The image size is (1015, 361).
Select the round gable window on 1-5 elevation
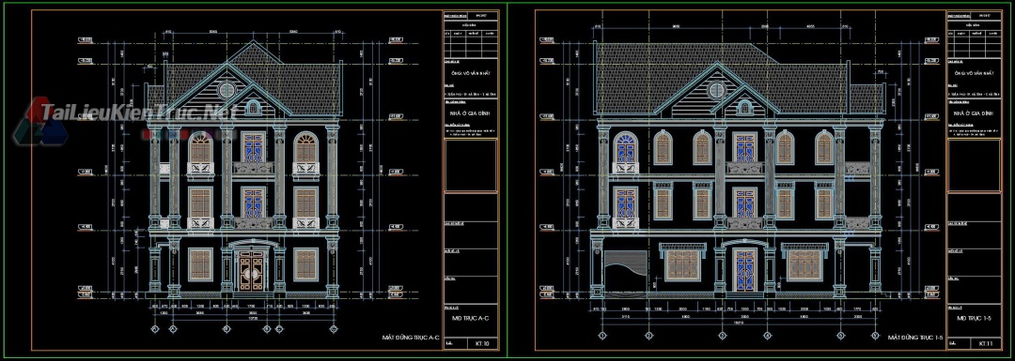tap(716, 90)
